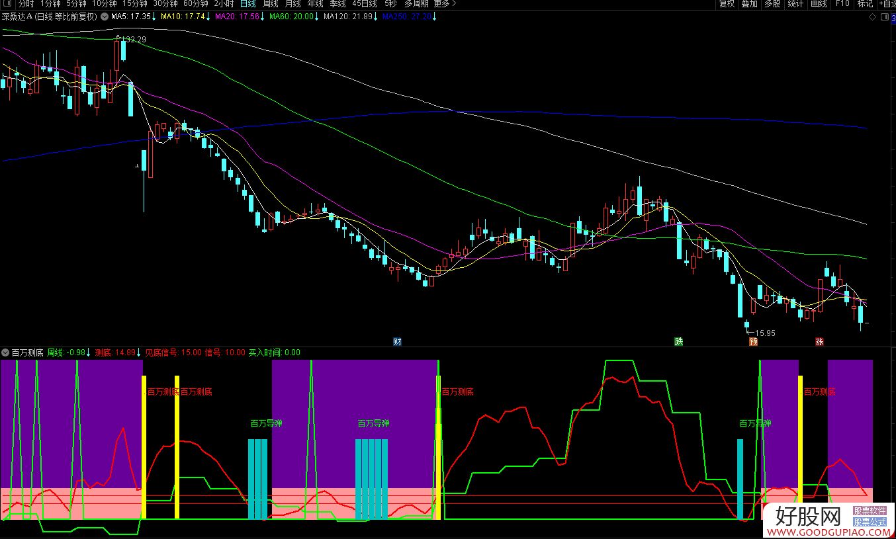This screenshot has height=539, width=896.
Task: Click the 涨 event marker
Action: click(x=819, y=342)
